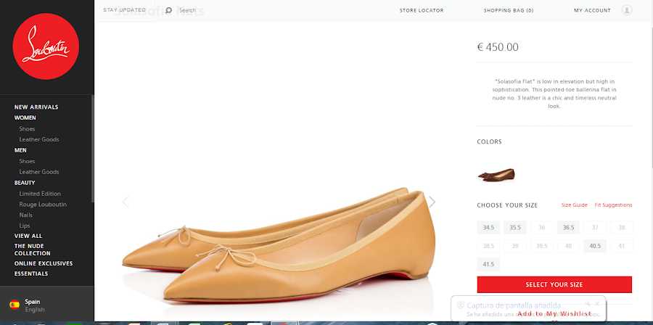Screen dimensions: 653x325
Task: Open Lips menu item
Action: pyautogui.click(x=25, y=226)
